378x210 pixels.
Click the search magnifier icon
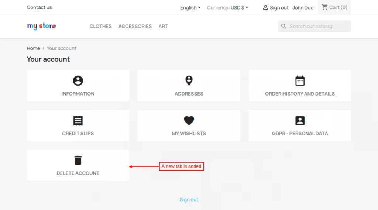(284, 26)
